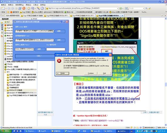Click the sidebar pin icon
Image resolution: width=167 pixels, height=133 pixels.
pos(34,19)
